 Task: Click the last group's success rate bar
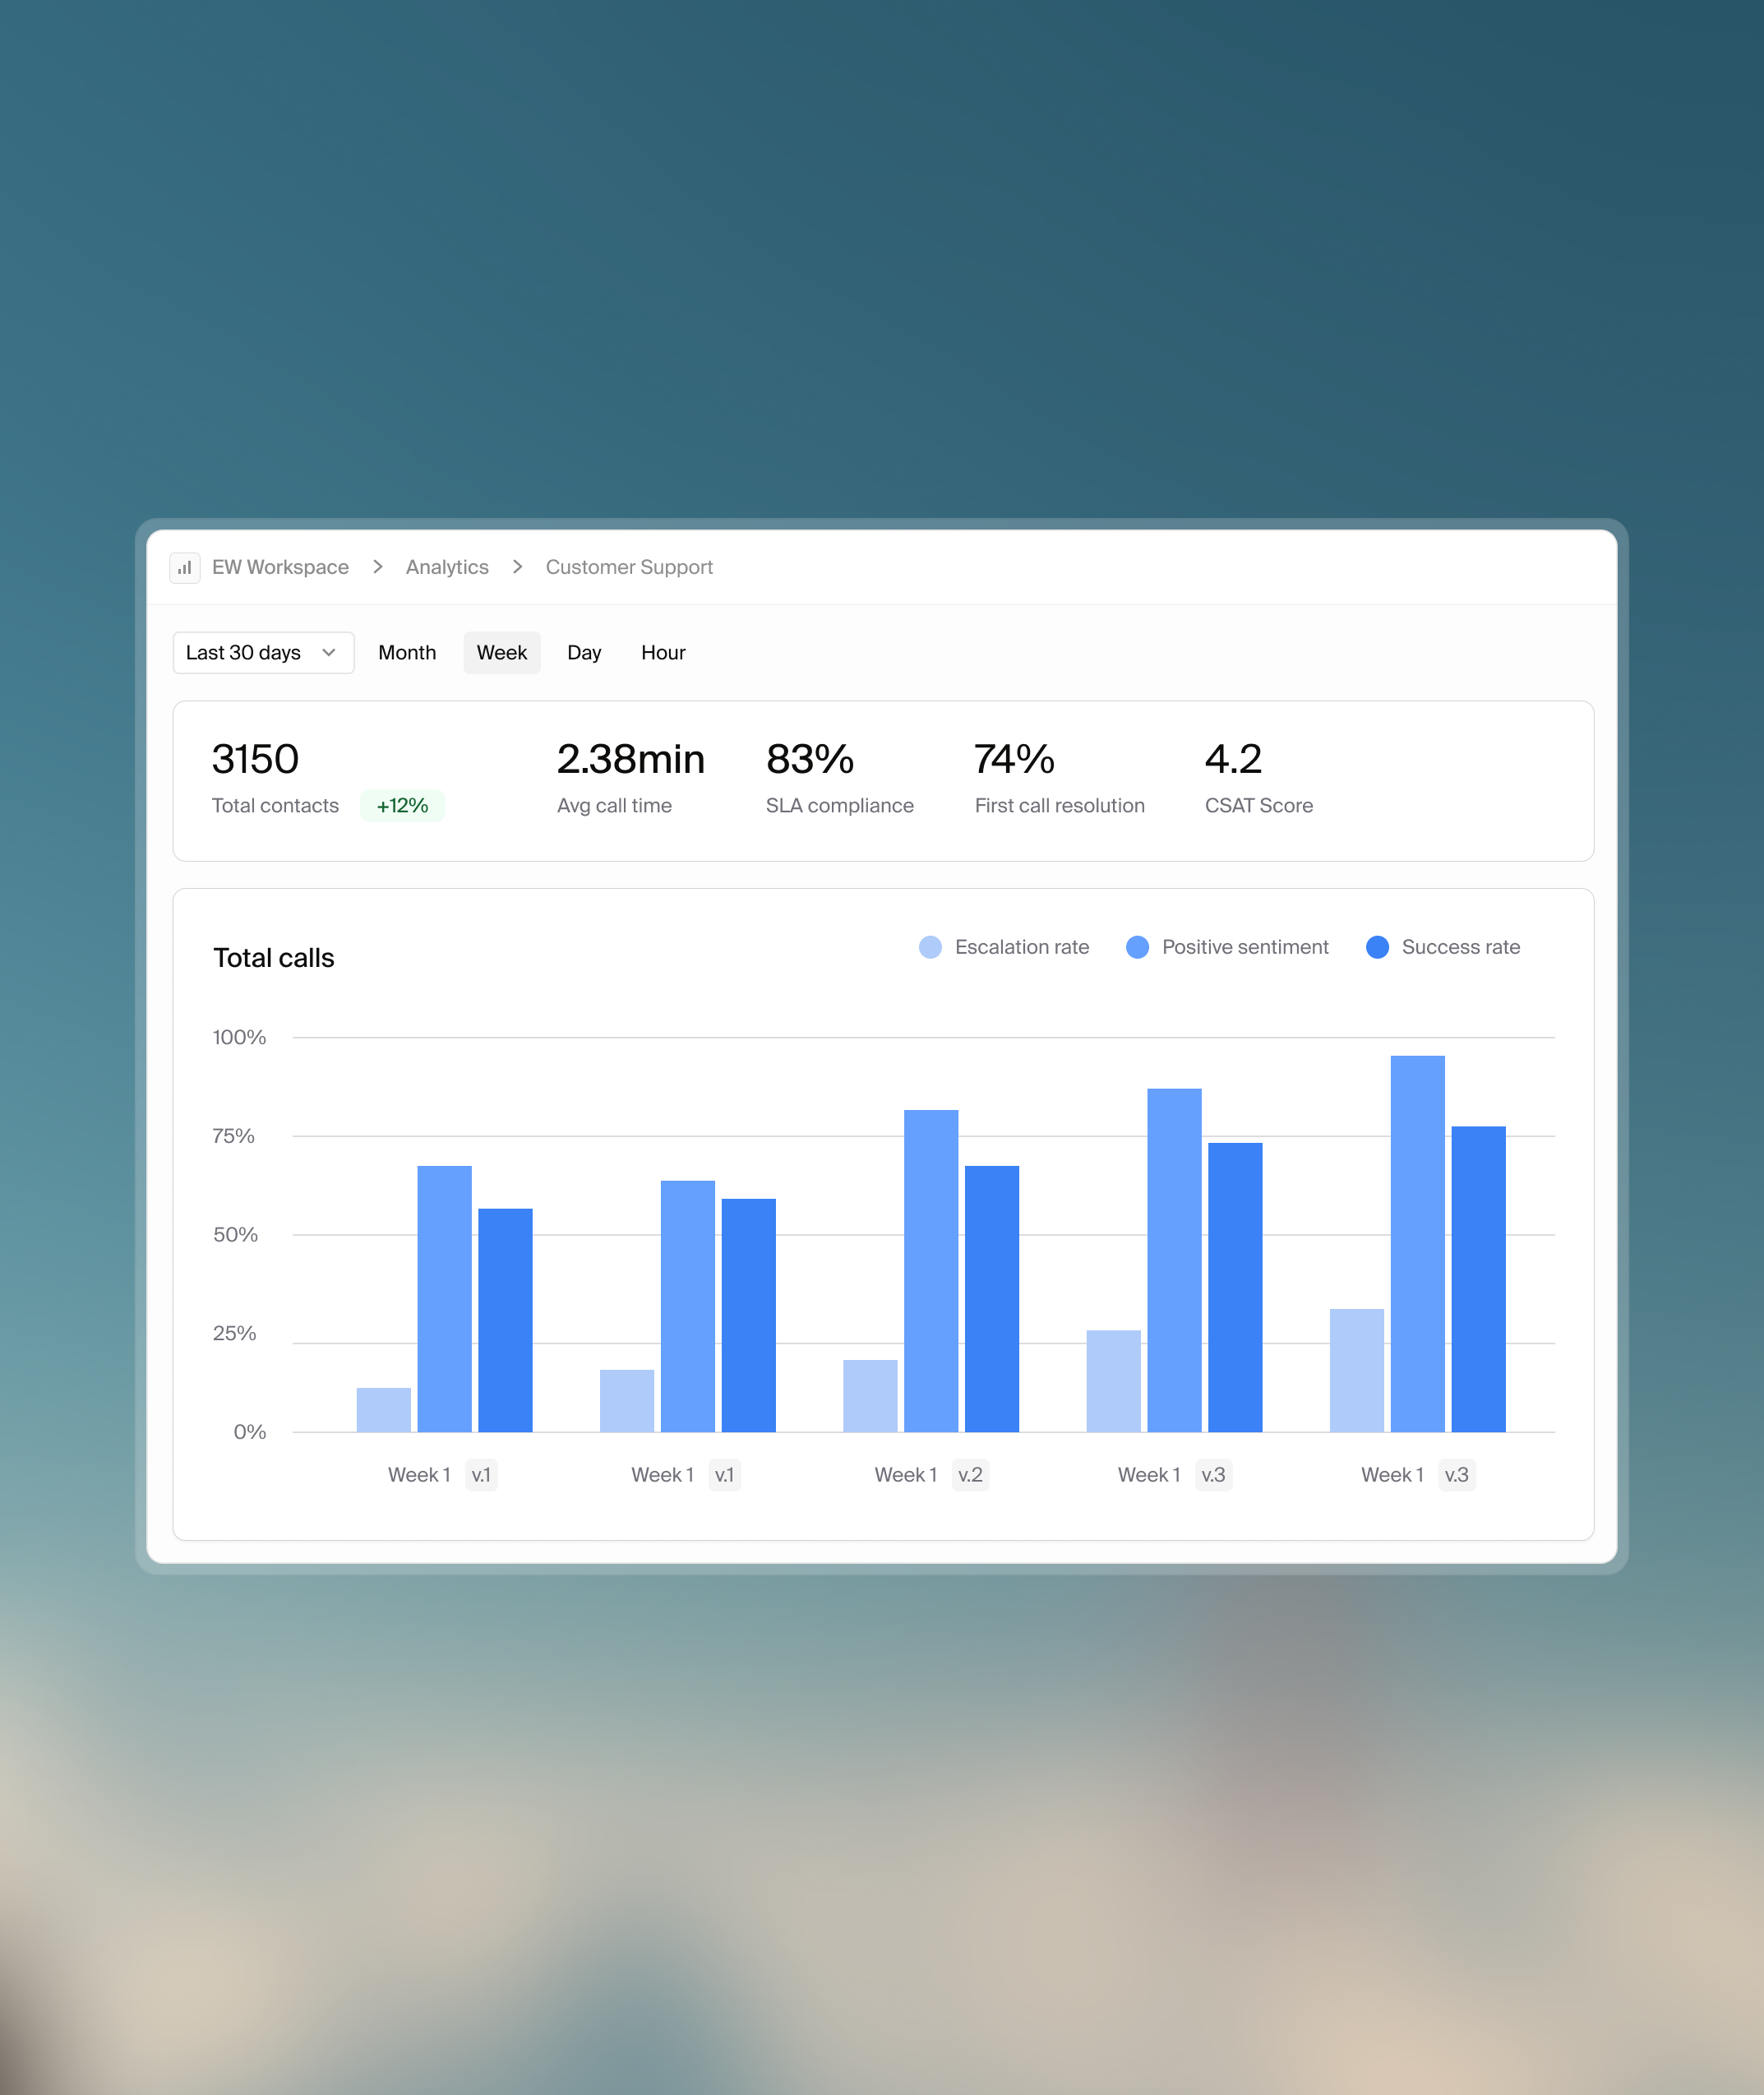[x=1478, y=1279]
